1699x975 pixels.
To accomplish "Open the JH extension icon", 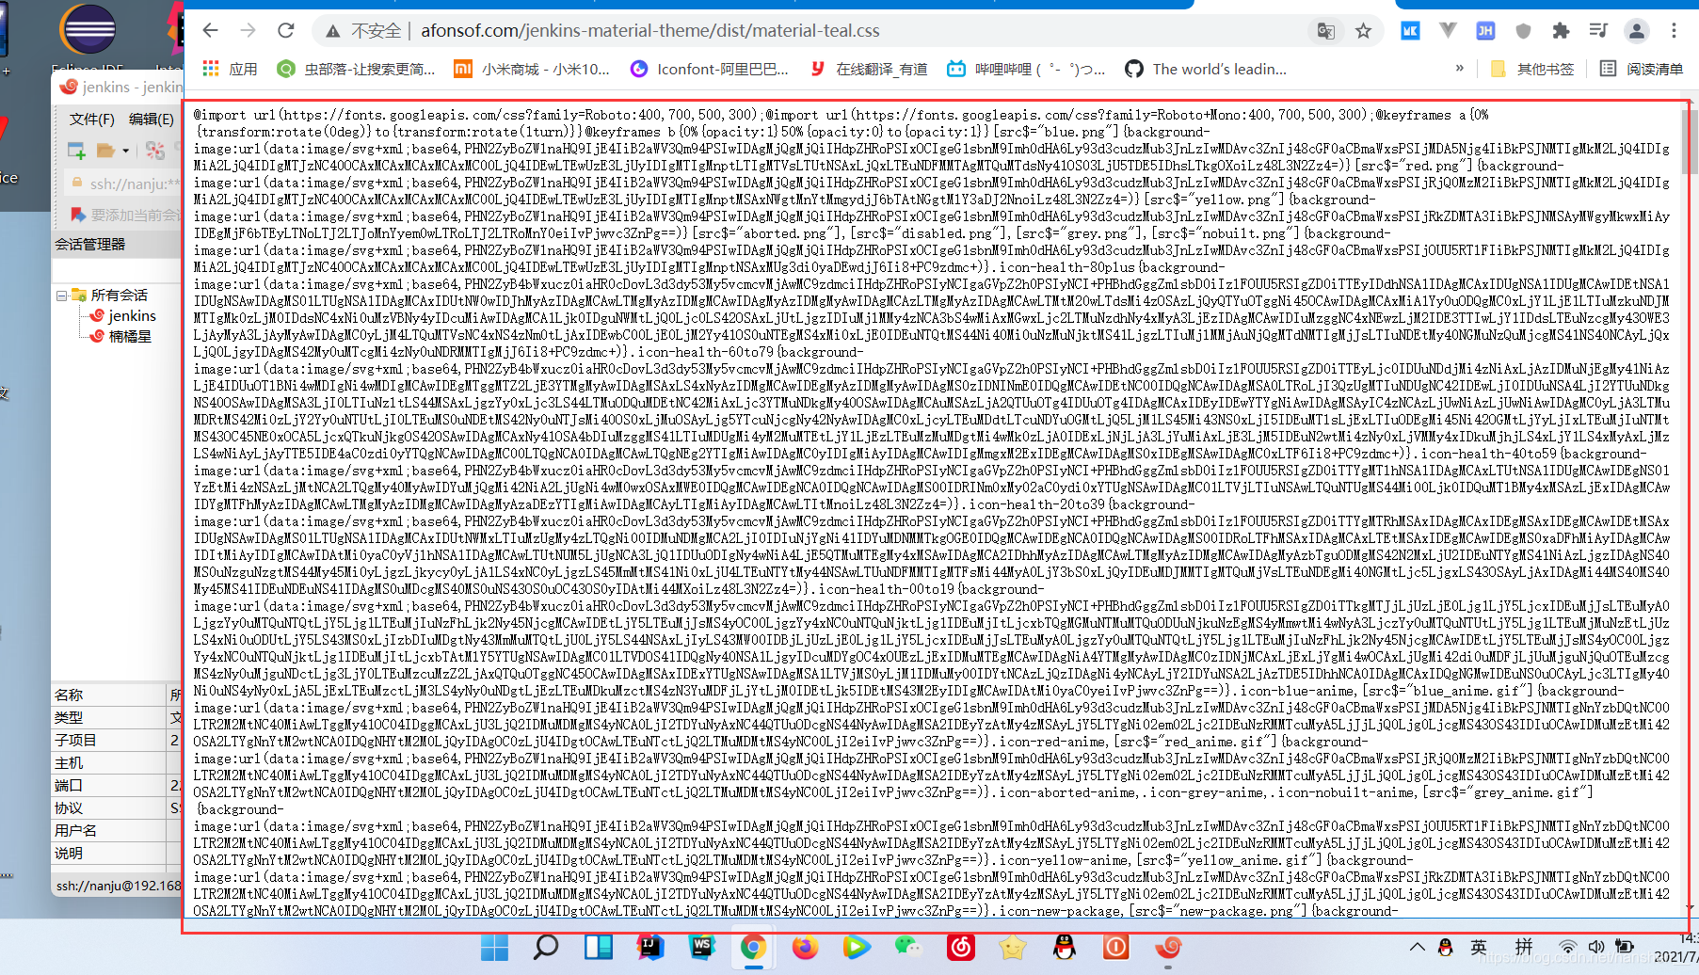I will click(1485, 31).
